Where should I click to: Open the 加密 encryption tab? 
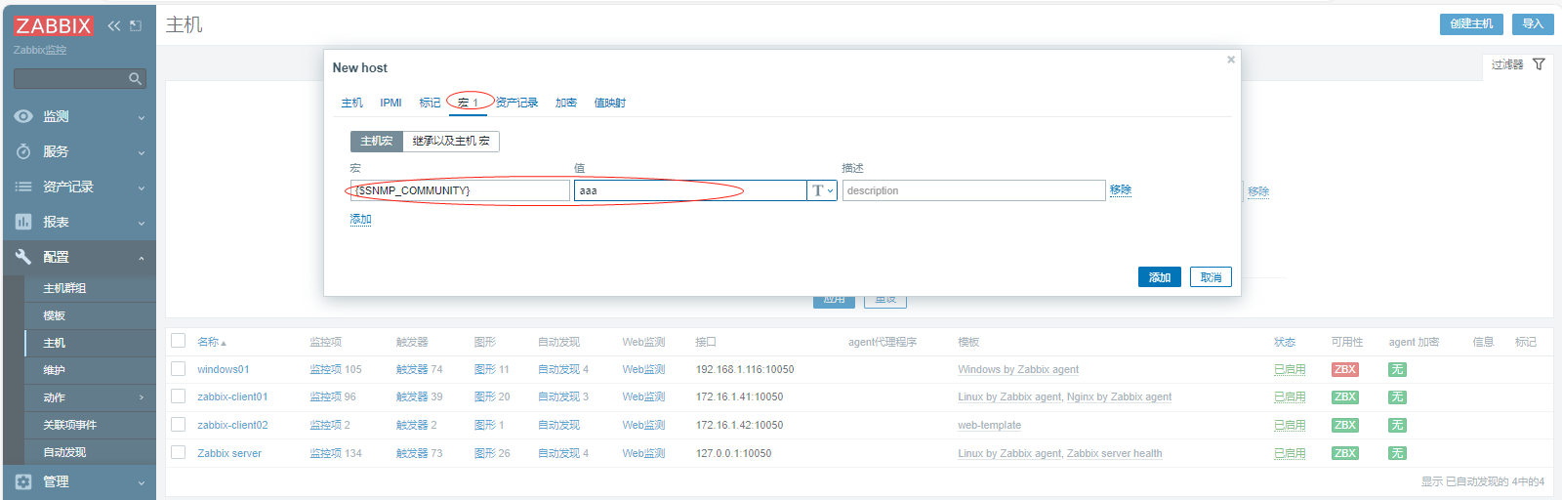[565, 103]
